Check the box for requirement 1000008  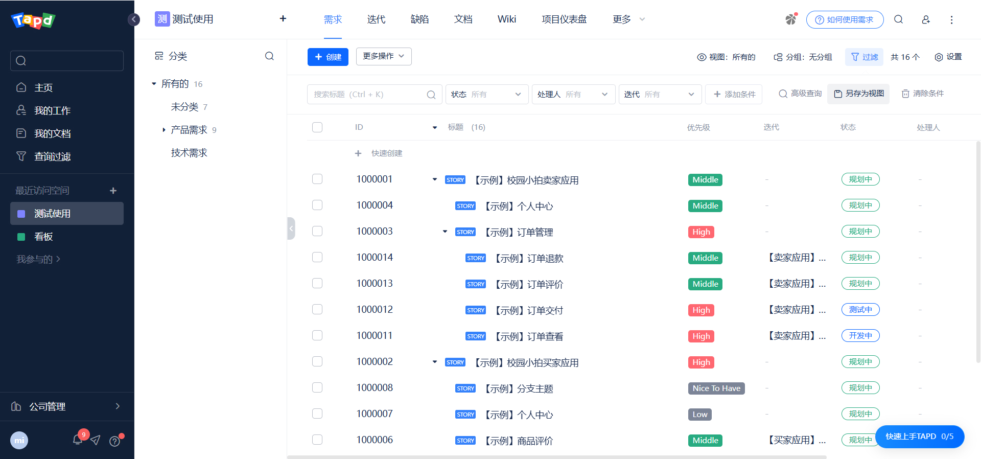click(317, 387)
